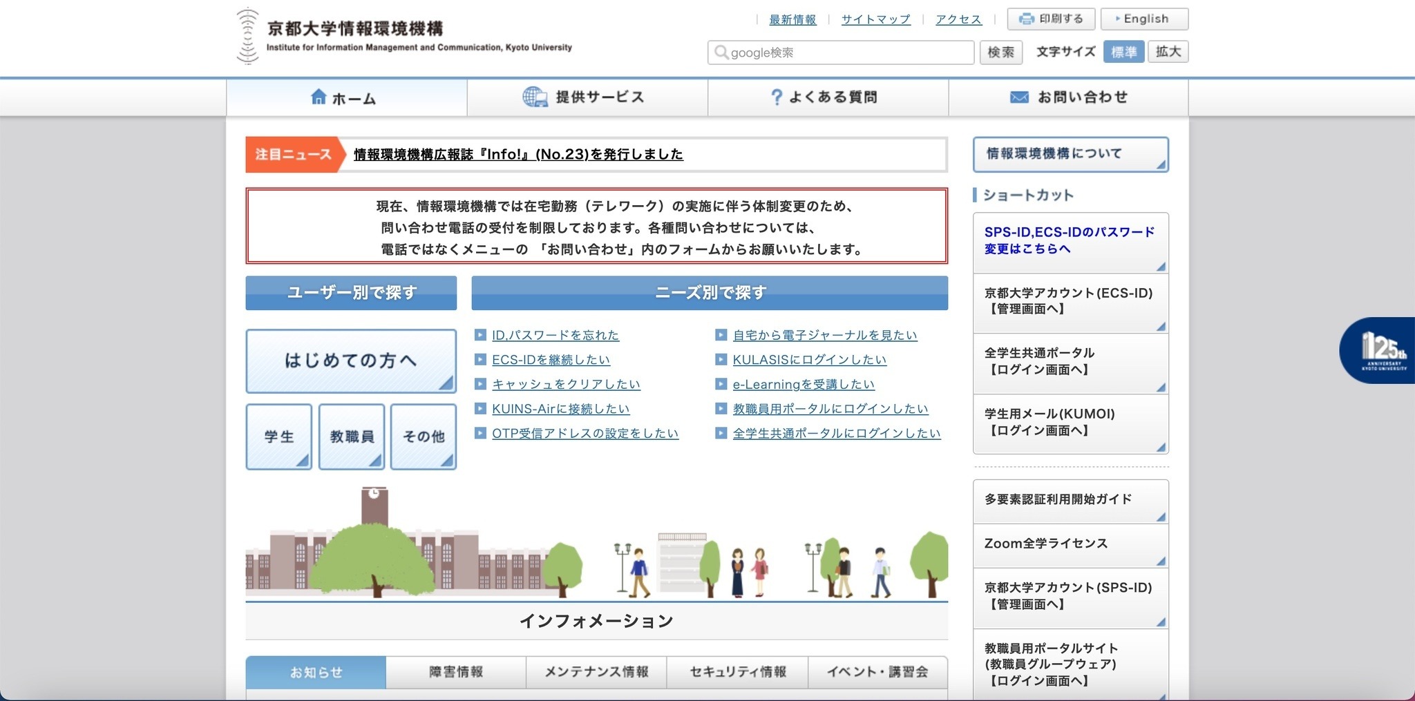
Task: Select the 標準 font size option
Action: pyautogui.click(x=1123, y=52)
